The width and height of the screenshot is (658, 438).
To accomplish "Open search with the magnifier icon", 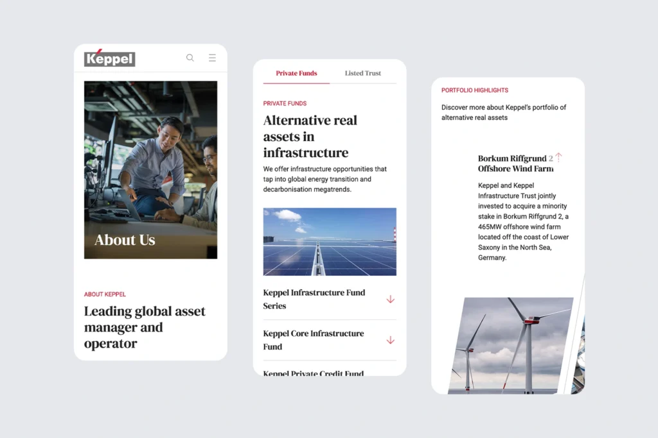I will (x=190, y=58).
